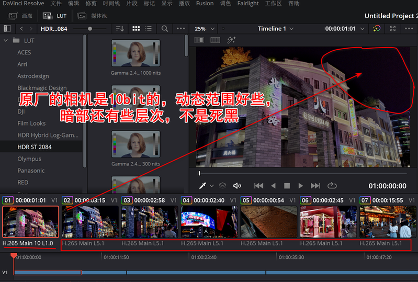418x282 pixels.
Task: Open viewer three-dot options menu
Action: pos(409,29)
